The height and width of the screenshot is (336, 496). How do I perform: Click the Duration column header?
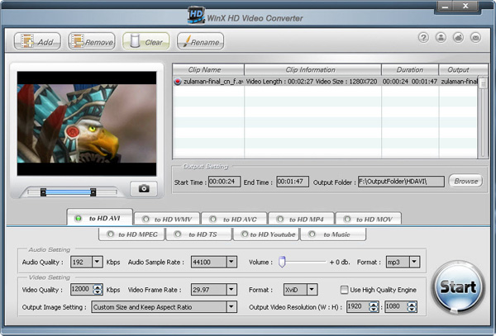tap(410, 70)
